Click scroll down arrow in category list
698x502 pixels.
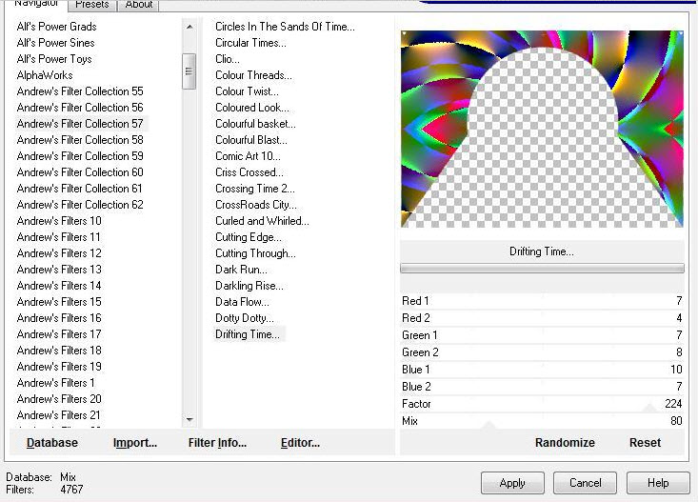coord(189,419)
